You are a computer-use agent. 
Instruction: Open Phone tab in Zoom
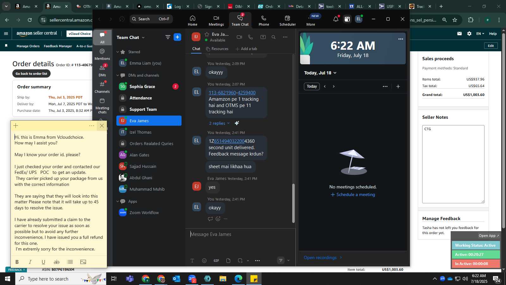pyautogui.click(x=264, y=21)
